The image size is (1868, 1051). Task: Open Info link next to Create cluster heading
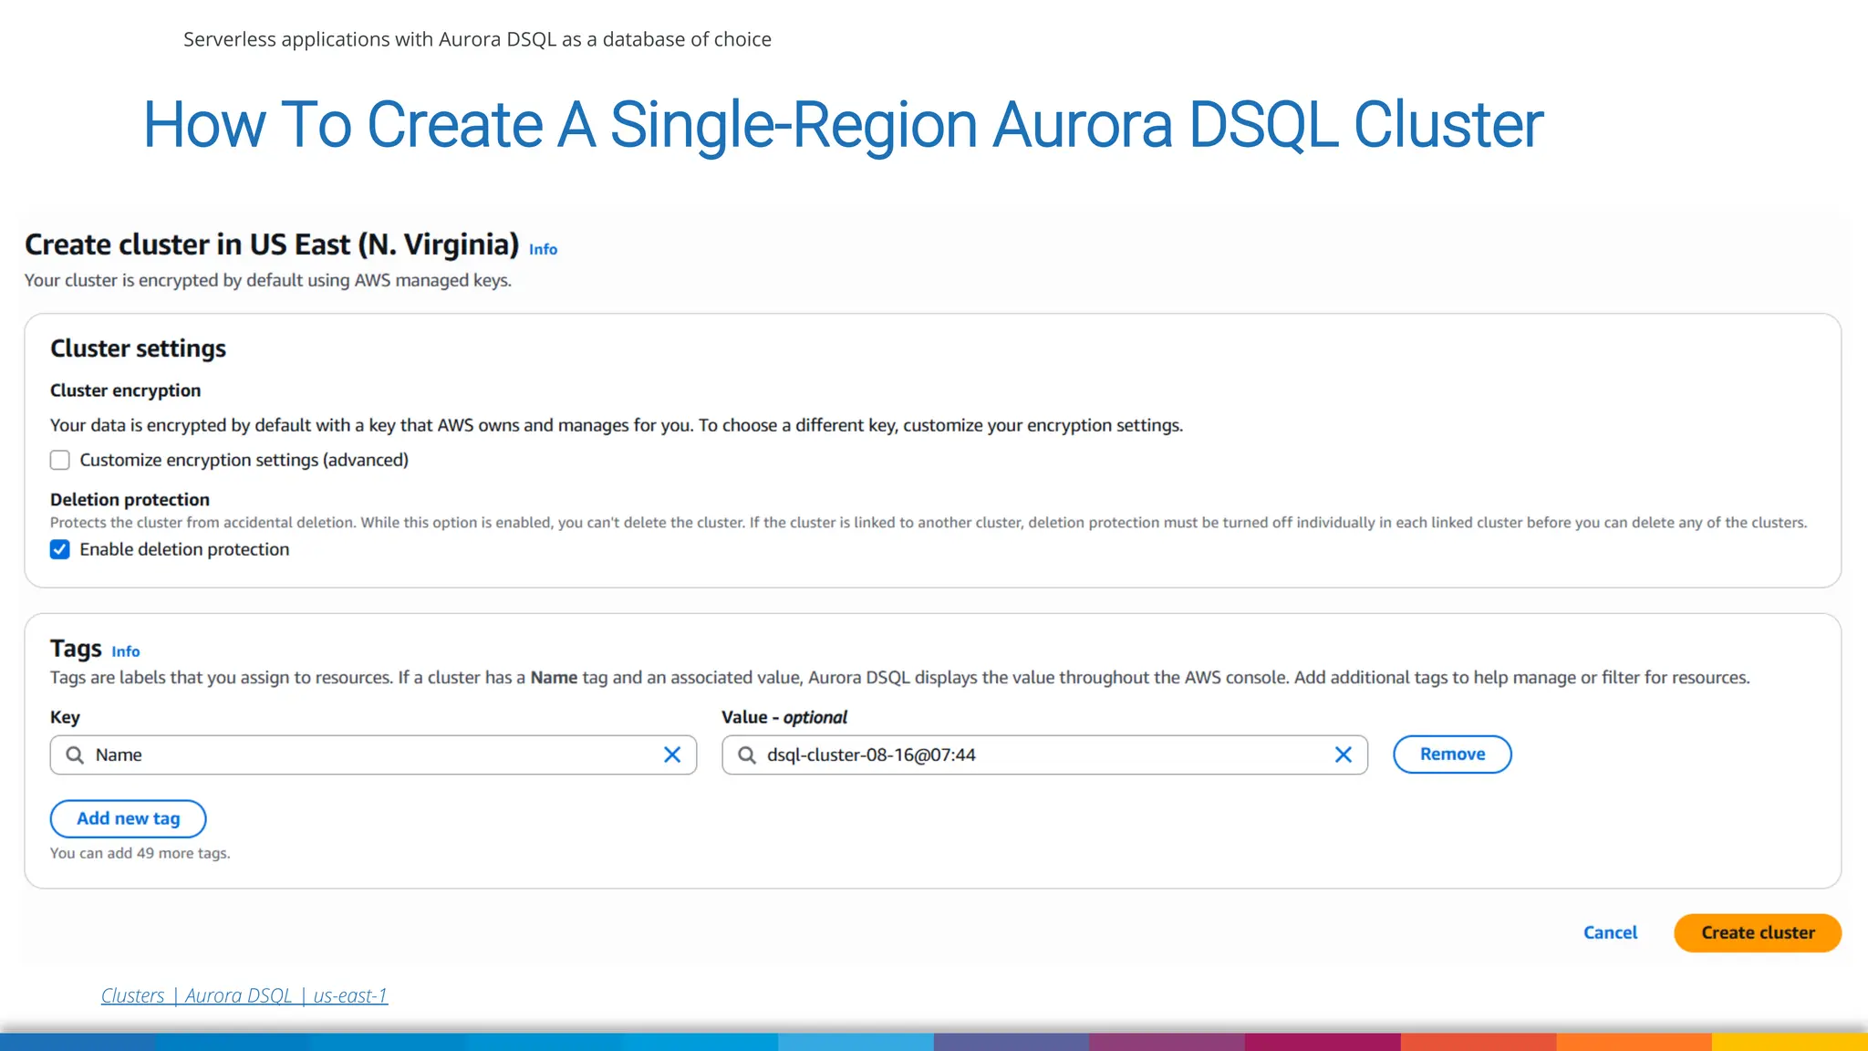543,249
